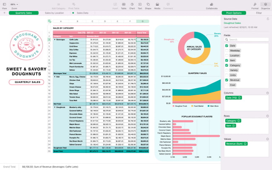Click the Doughnut Sales source link

(232, 23)
